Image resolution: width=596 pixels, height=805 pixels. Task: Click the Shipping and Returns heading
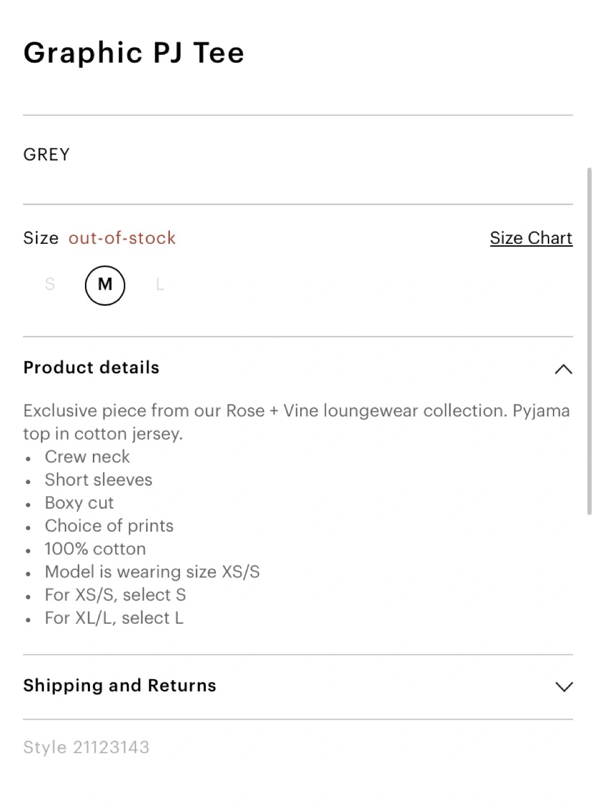pyautogui.click(x=120, y=686)
